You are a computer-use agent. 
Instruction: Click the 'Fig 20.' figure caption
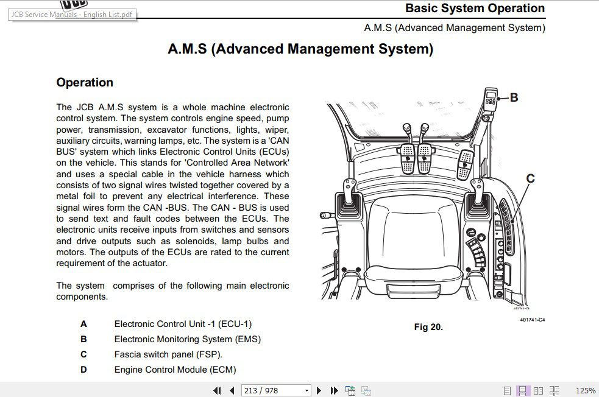428,327
